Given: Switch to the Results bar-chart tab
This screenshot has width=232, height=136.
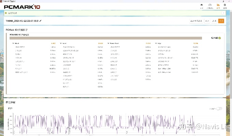Looking at the screenshot, I should click(x=218, y=5).
